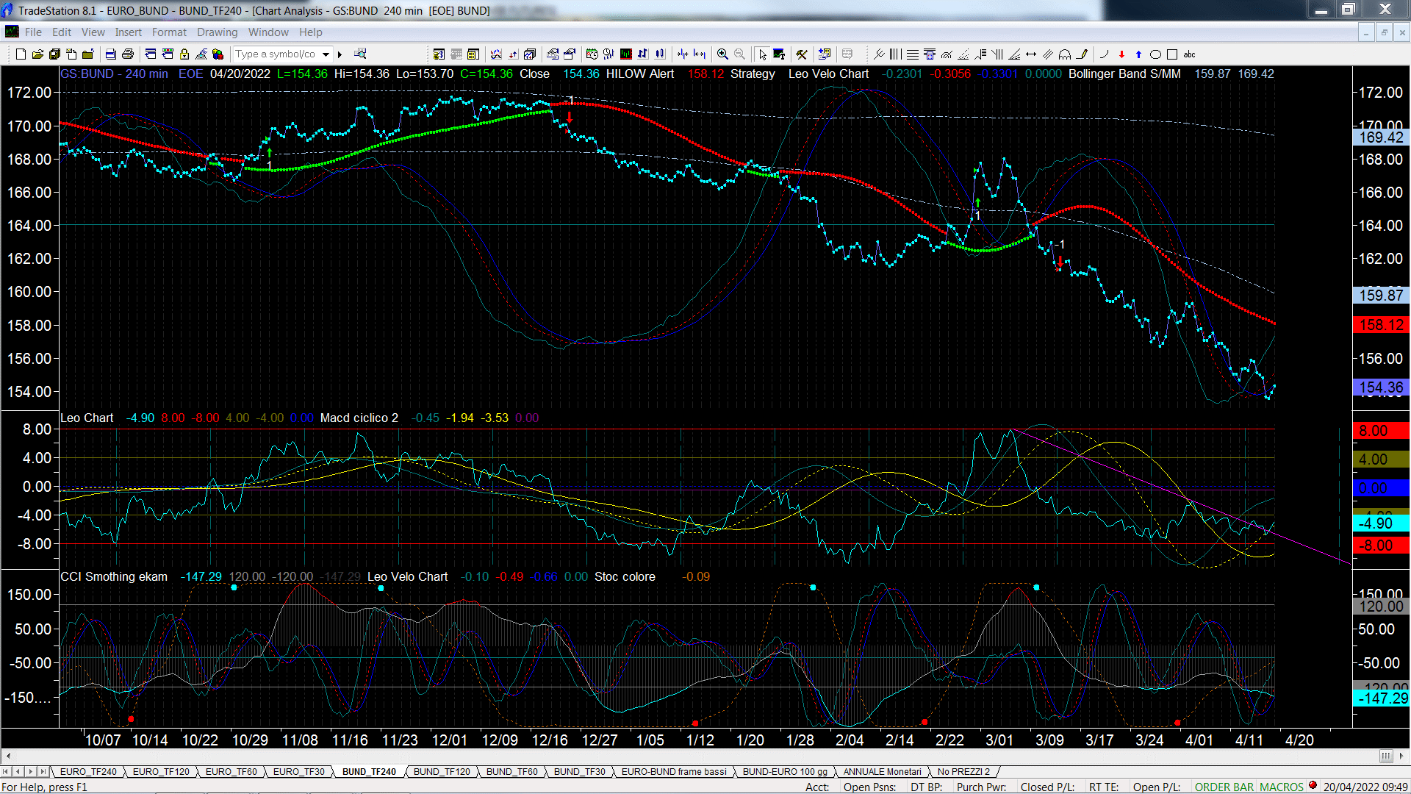
Task: Click the black arrow beside symbol box
Action: pos(340,54)
